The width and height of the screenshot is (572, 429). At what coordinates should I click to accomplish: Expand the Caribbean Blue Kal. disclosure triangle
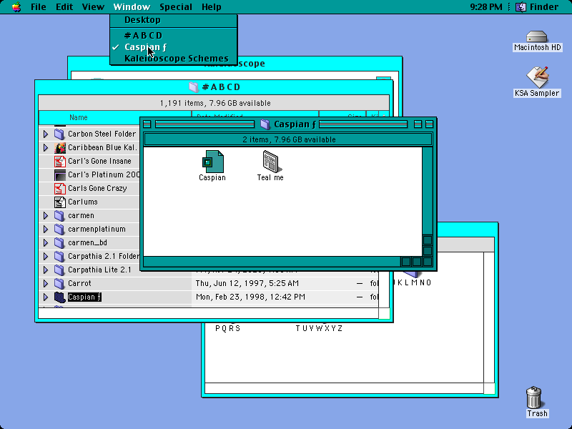pyautogui.click(x=46, y=148)
